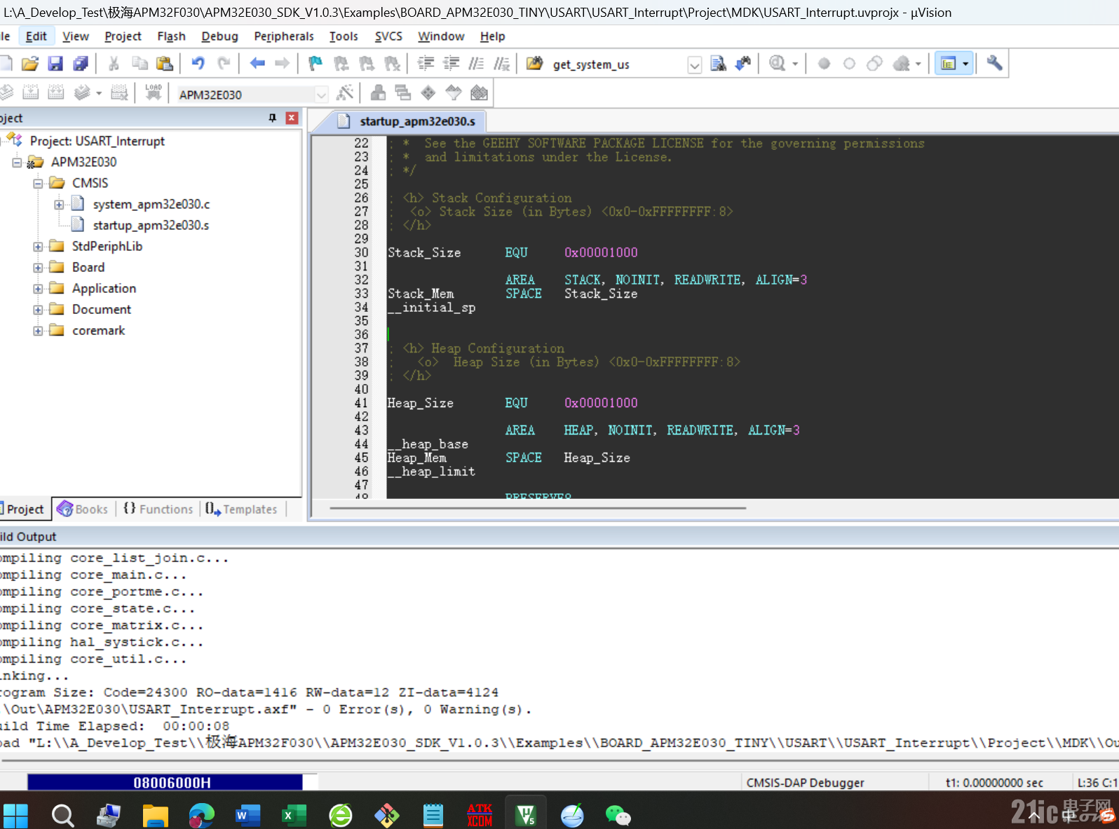This screenshot has width=1119, height=829.
Task: Open the SVCS menu
Action: (388, 36)
